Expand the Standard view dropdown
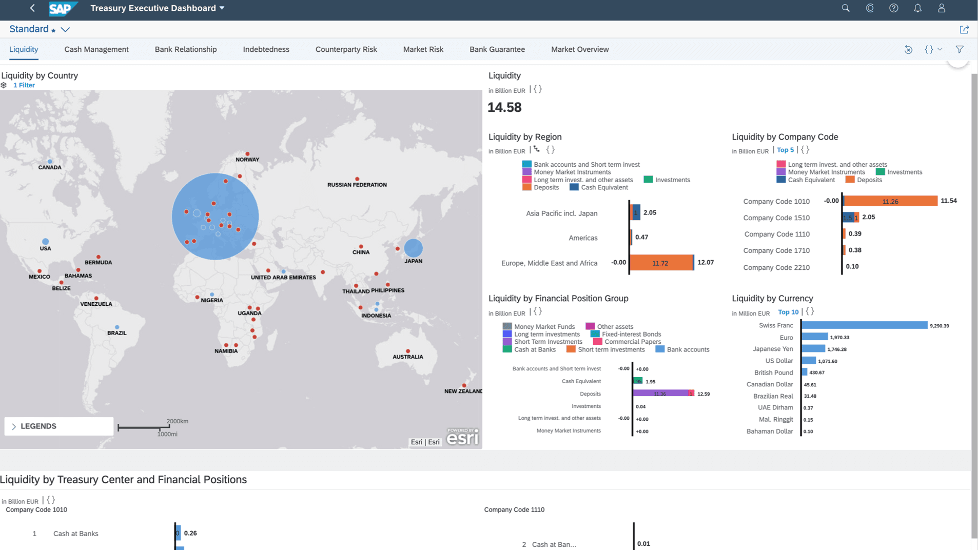This screenshot has height=550, width=978. point(65,29)
